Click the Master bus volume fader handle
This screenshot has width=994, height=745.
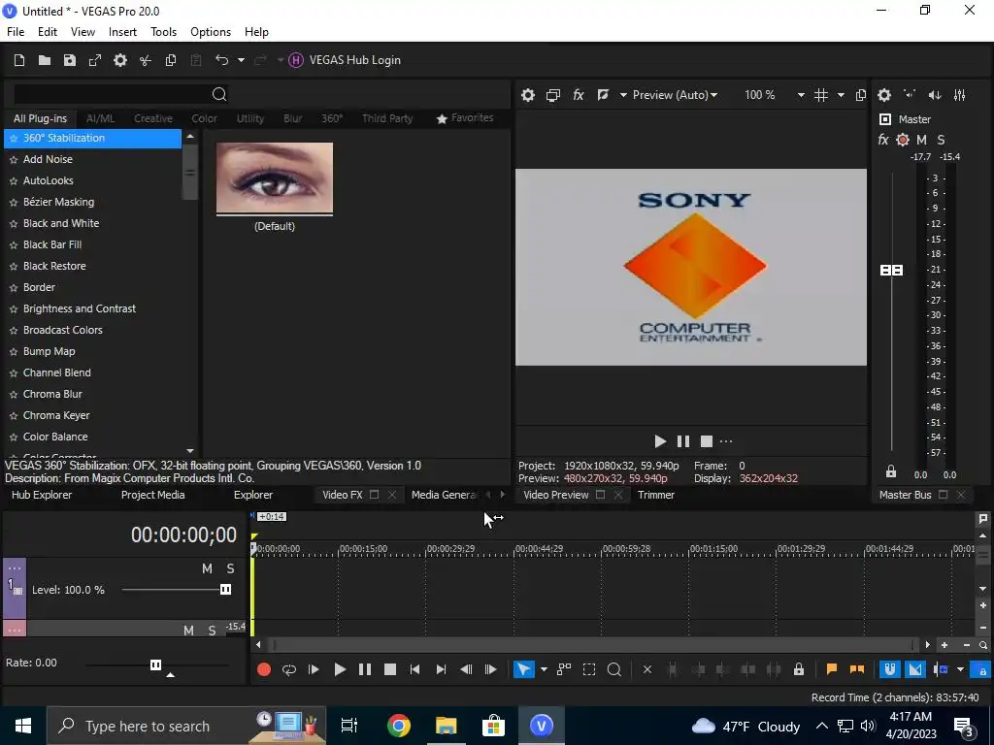point(891,271)
